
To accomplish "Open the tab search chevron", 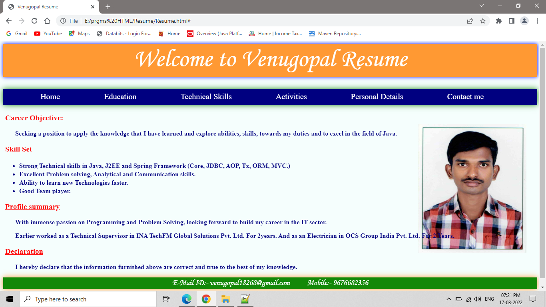I will point(481,6).
